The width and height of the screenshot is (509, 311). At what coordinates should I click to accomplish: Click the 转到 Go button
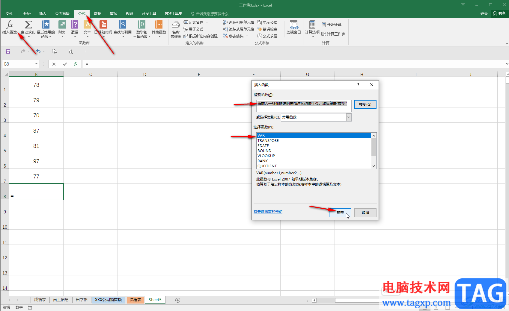[365, 104]
